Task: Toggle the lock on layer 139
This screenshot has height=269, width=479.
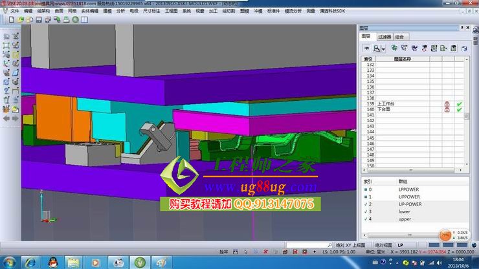Action: pyautogui.click(x=447, y=103)
